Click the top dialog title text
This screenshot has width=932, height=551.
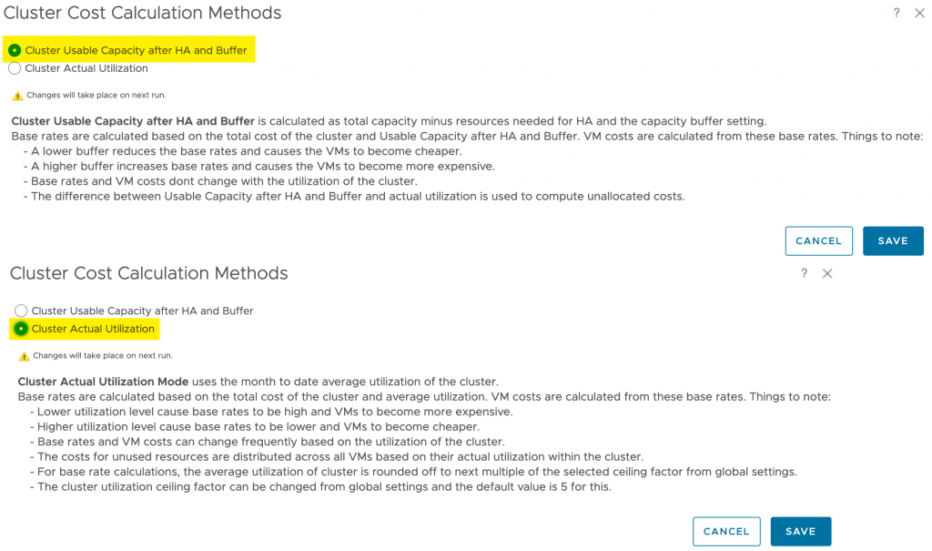tap(141, 13)
